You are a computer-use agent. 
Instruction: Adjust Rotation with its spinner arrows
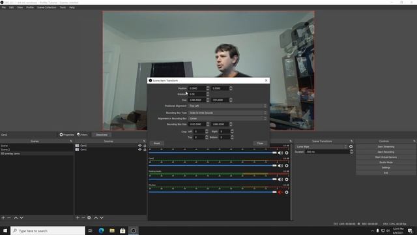(x=208, y=94)
